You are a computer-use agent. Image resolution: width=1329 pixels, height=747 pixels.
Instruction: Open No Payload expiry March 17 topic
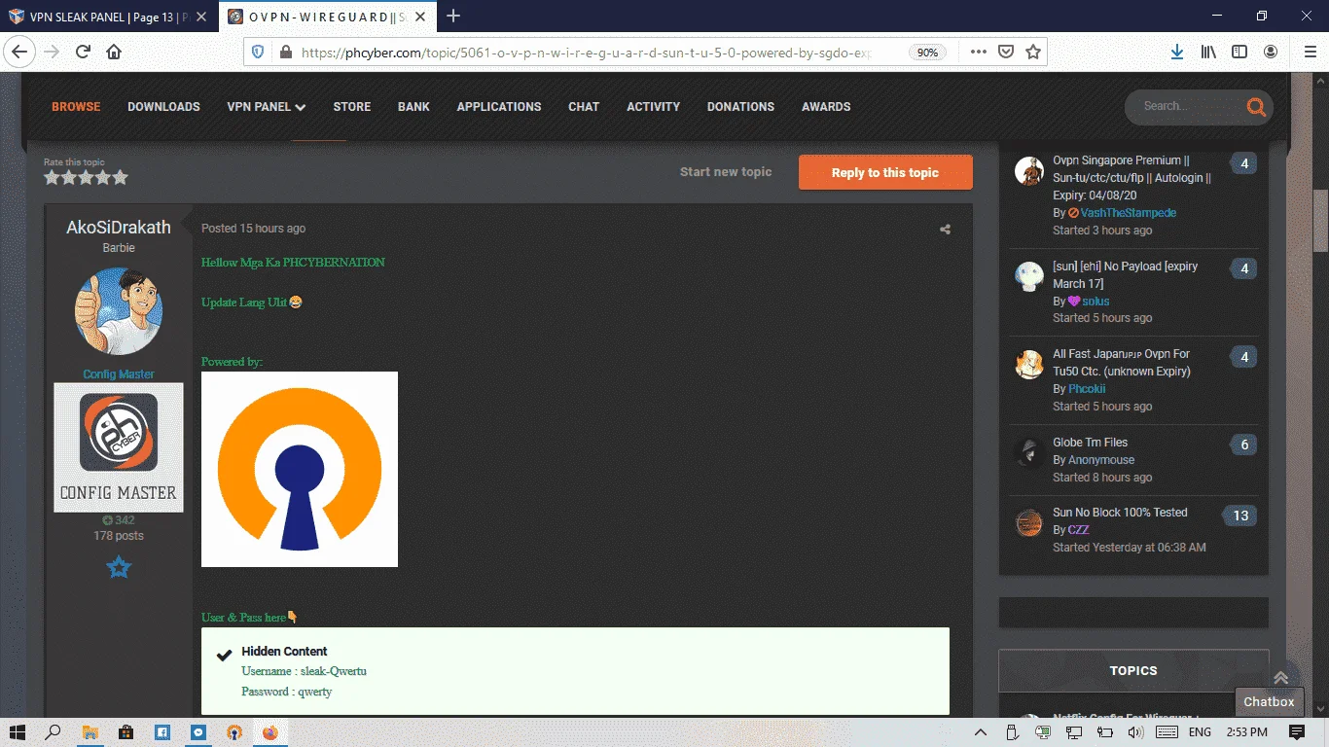[1126, 275]
